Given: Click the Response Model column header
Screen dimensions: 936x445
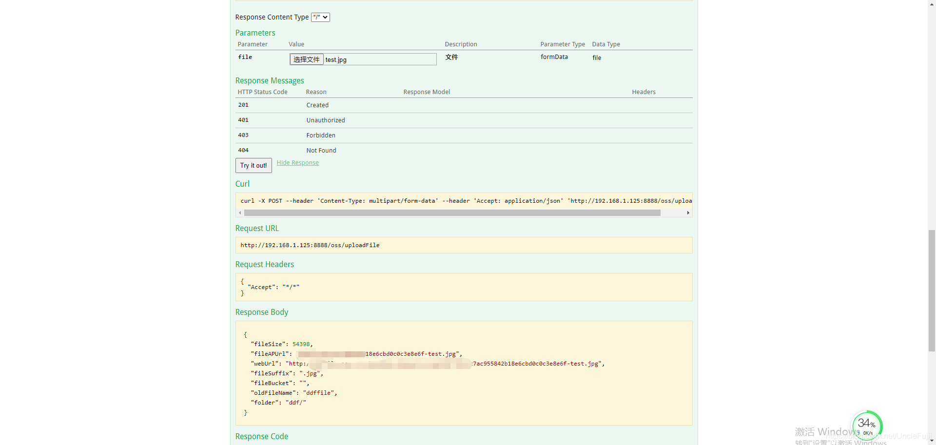Looking at the screenshot, I should click(427, 92).
